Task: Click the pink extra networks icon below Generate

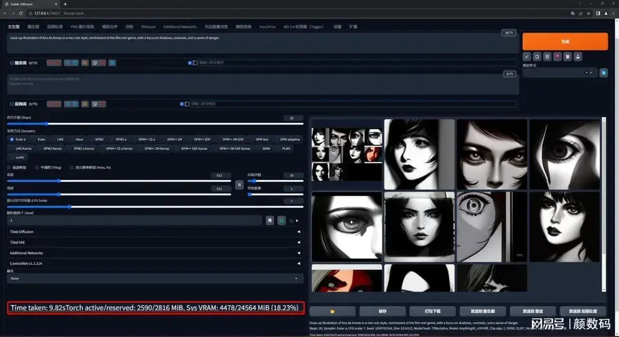Action: [x=557, y=57]
